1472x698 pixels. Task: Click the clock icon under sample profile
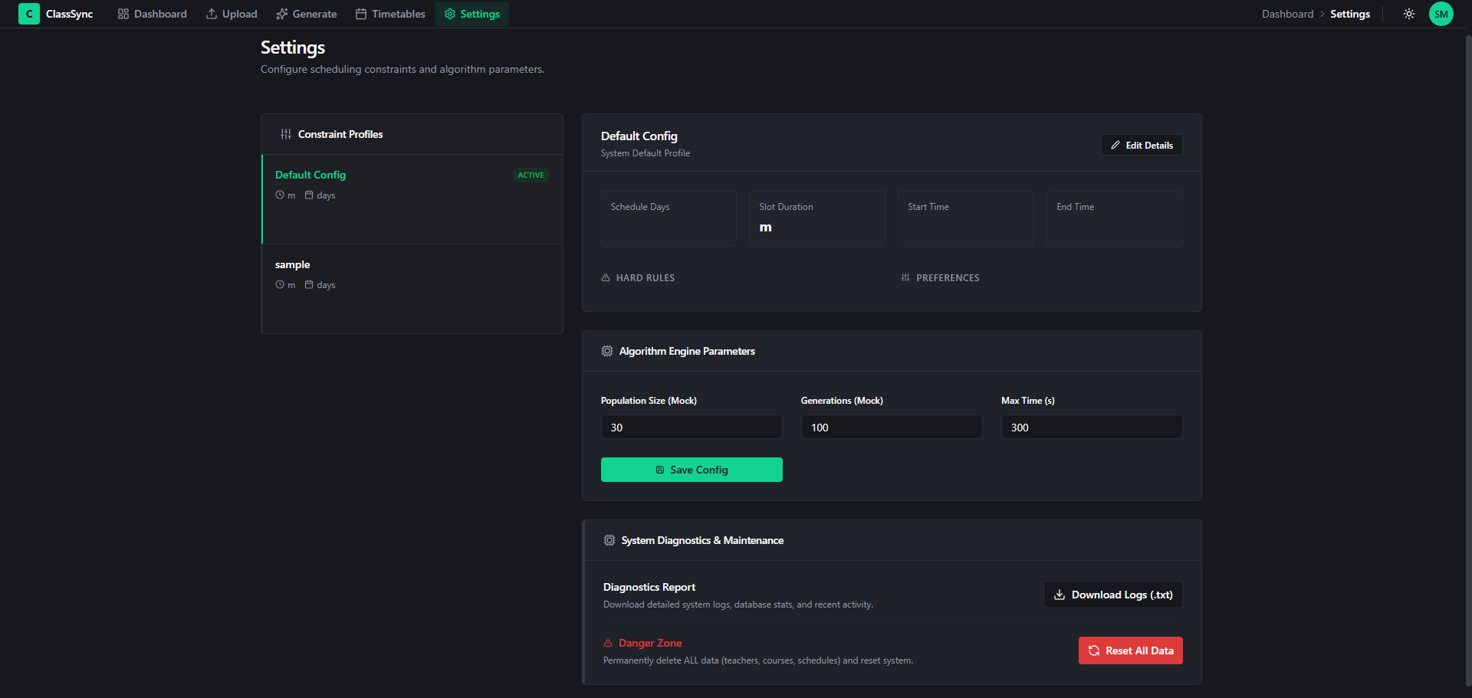(x=280, y=284)
